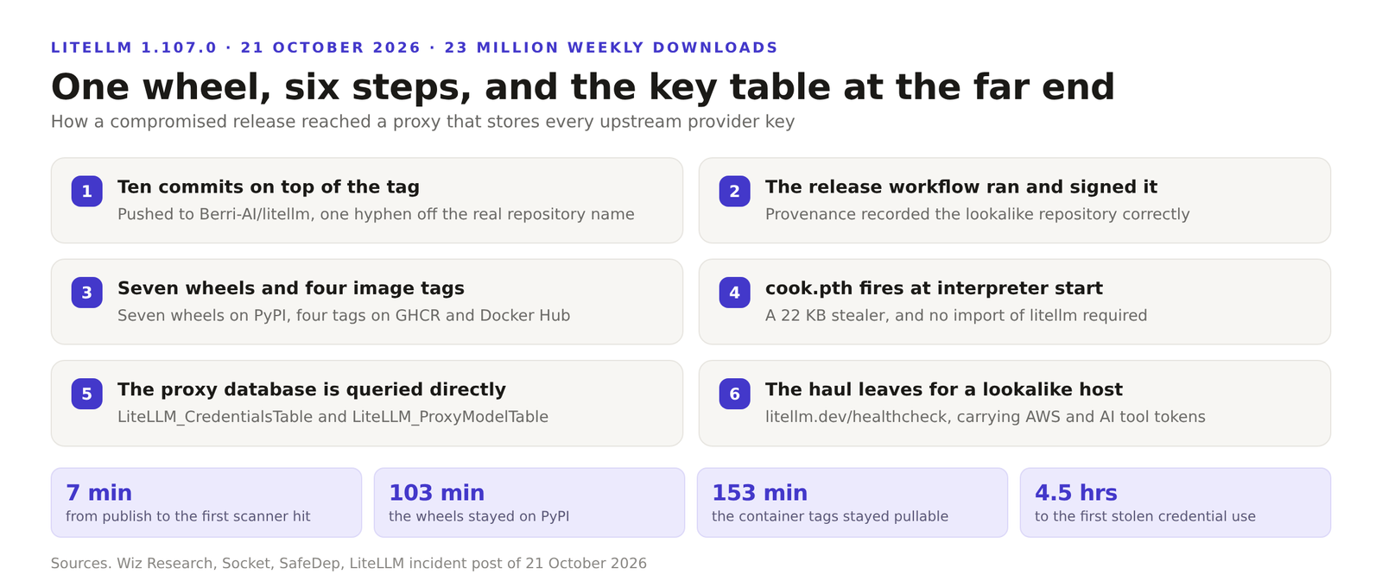Select 'Seven wheels and four image tags' heading
This screenshot has height=581, width=1382.
click(x=291, y=288)
